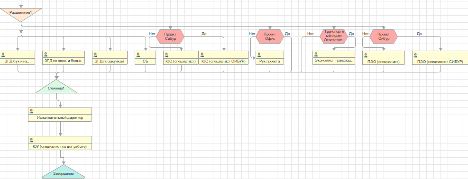Click Да label above ПЭО (специалист СИБУР) node
This screenshot has height=179, width=468.
pos(419,34)
